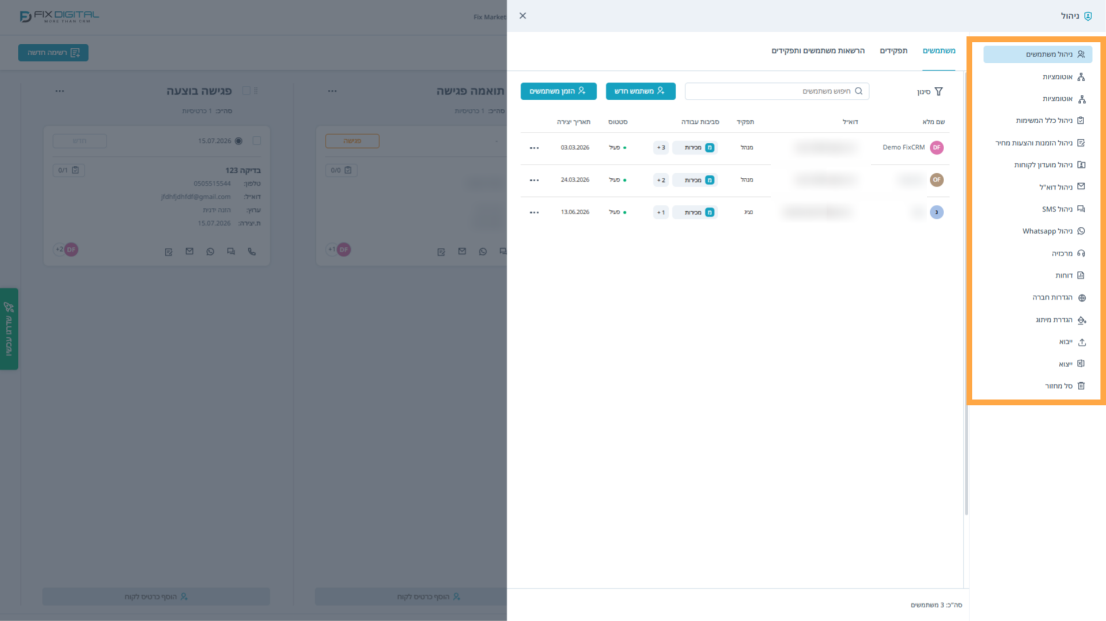This screenshot has width=1106, height=621.
Task: Close the management drawer with the X
Action: tap(522, 16)
